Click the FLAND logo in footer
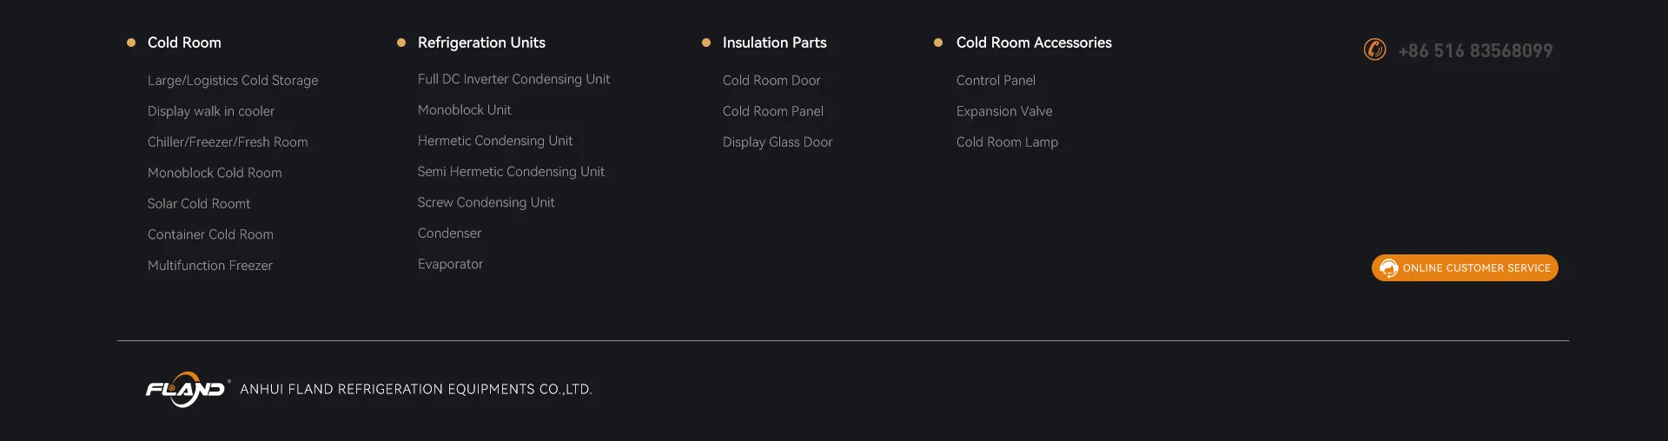1668x441 pixels. click(x=186, y=390)
